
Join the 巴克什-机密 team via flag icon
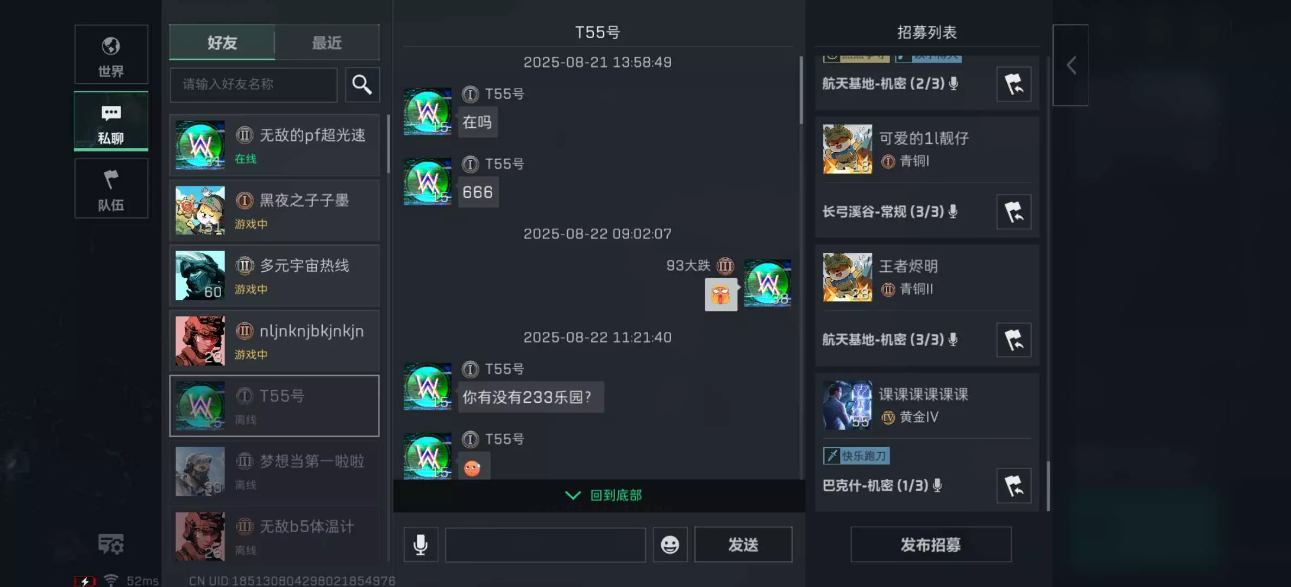pos(1014,486)
